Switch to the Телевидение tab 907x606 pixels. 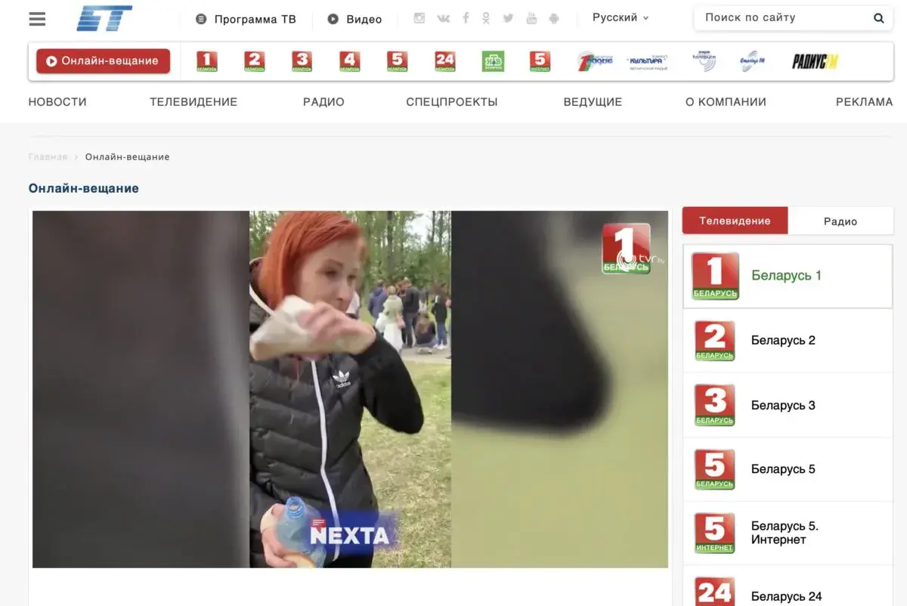(x=735, y=221)
